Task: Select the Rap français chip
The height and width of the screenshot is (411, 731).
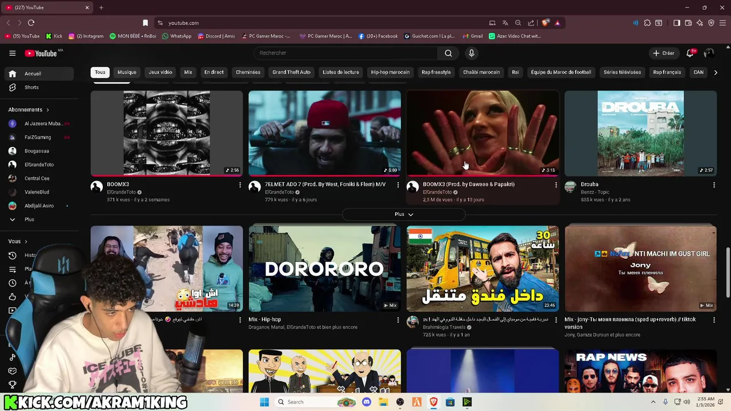Action: pos(667,72)
